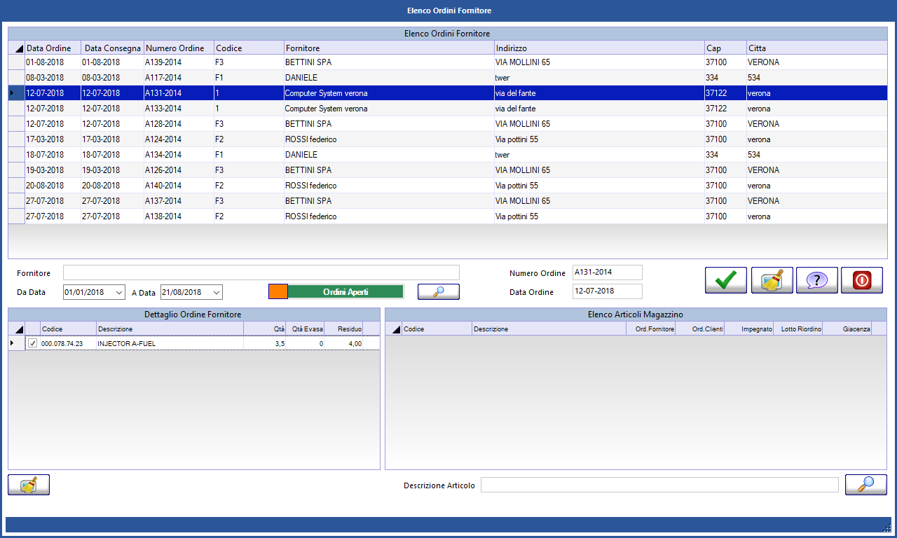Open help with the question mark icon

click(x=816, y=280)
